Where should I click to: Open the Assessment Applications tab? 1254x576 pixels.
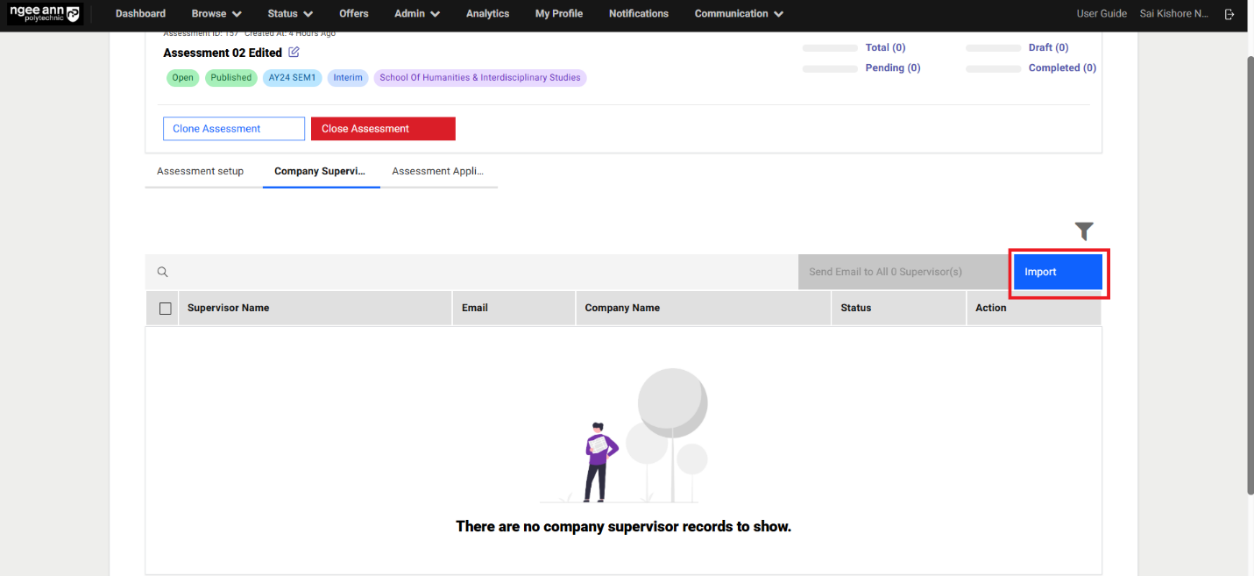[x=437, y=171]
